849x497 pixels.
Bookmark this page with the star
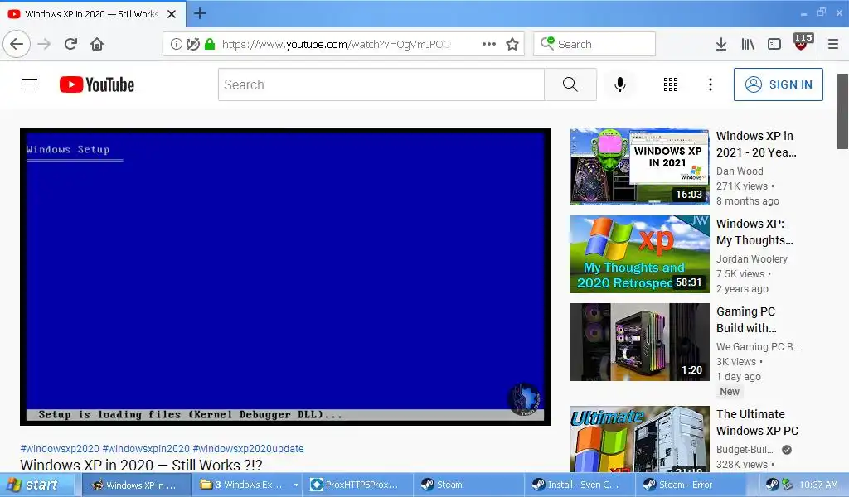coord(512,44)
